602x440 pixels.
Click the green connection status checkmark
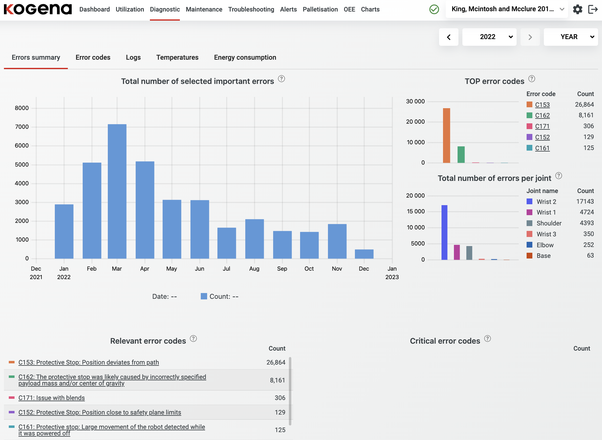434,9
